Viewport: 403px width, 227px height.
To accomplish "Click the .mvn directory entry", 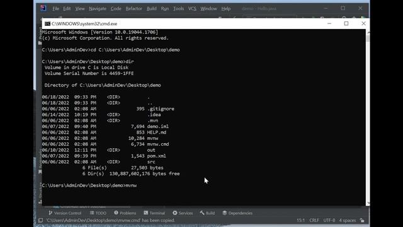I will point(152,120).
